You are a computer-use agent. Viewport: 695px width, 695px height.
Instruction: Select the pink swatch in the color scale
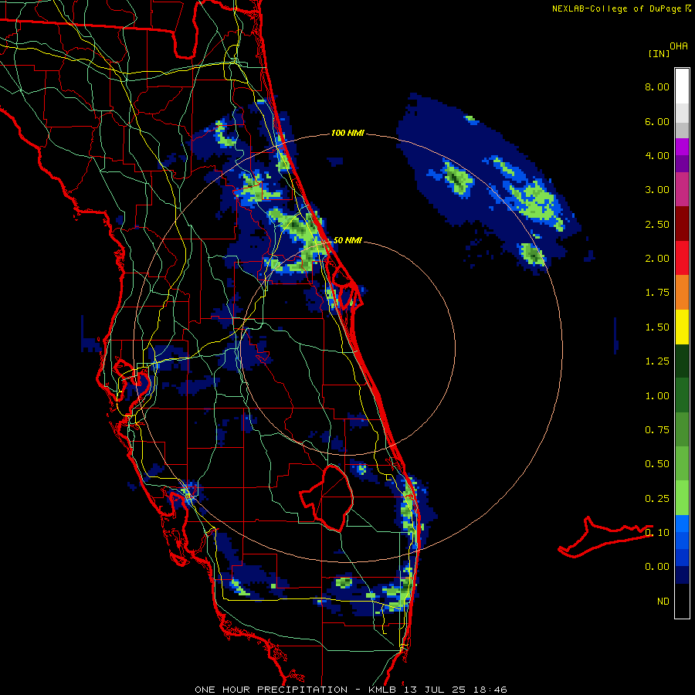coord(682,190)
